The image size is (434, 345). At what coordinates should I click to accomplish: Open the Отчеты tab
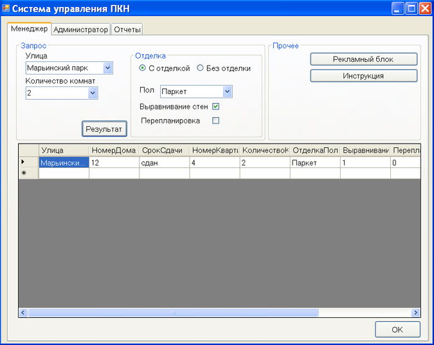pos(127,29)
